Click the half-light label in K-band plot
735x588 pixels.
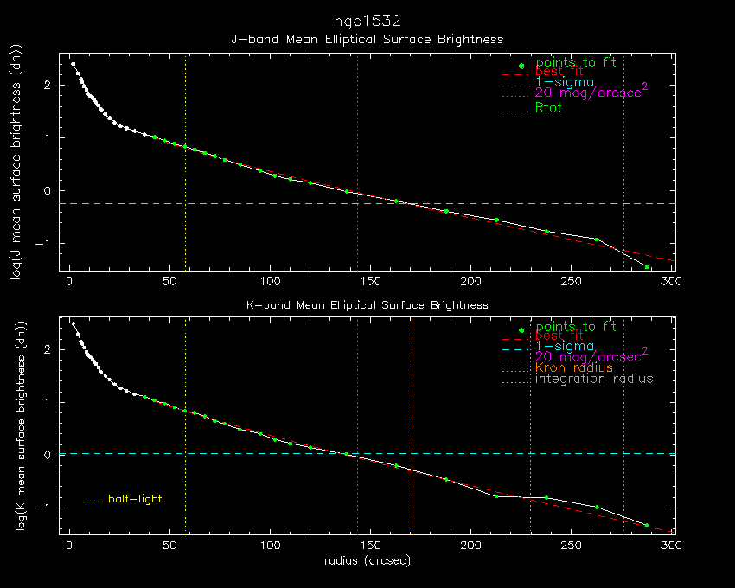point(134,499)
